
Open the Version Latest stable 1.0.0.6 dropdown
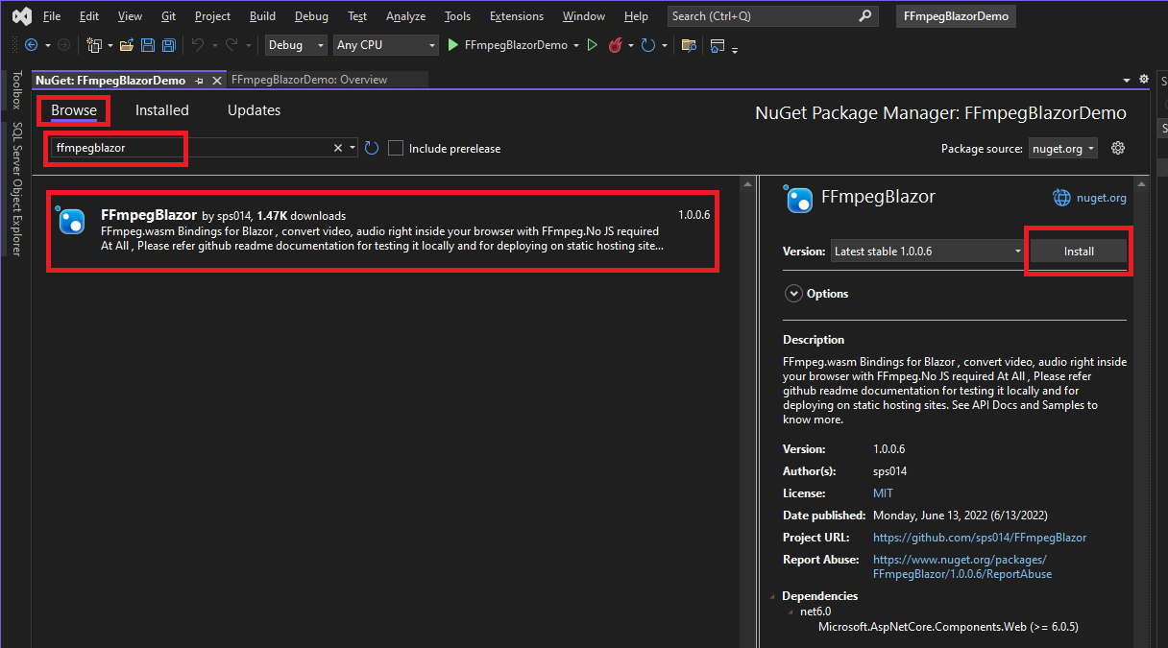coord(929,252)
